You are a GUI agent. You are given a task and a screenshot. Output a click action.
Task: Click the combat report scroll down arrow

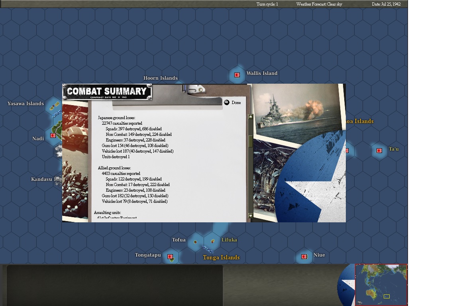pos(250,216)
